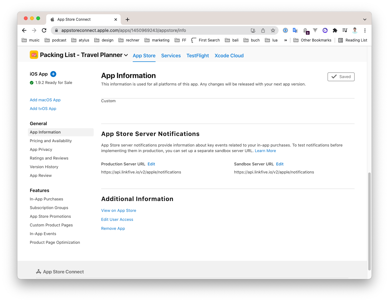Click the Remove App link
Image resolution: width=389 pixels, height=302 pixels.
(113, 229)
